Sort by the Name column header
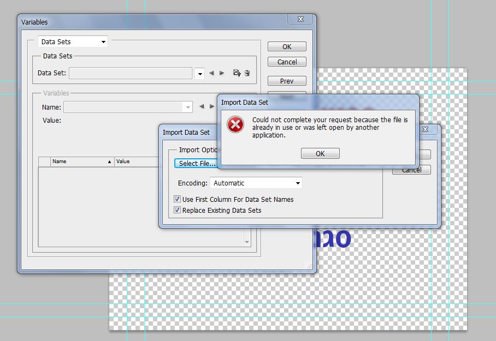The image size is (496, 341). [82, 161]
